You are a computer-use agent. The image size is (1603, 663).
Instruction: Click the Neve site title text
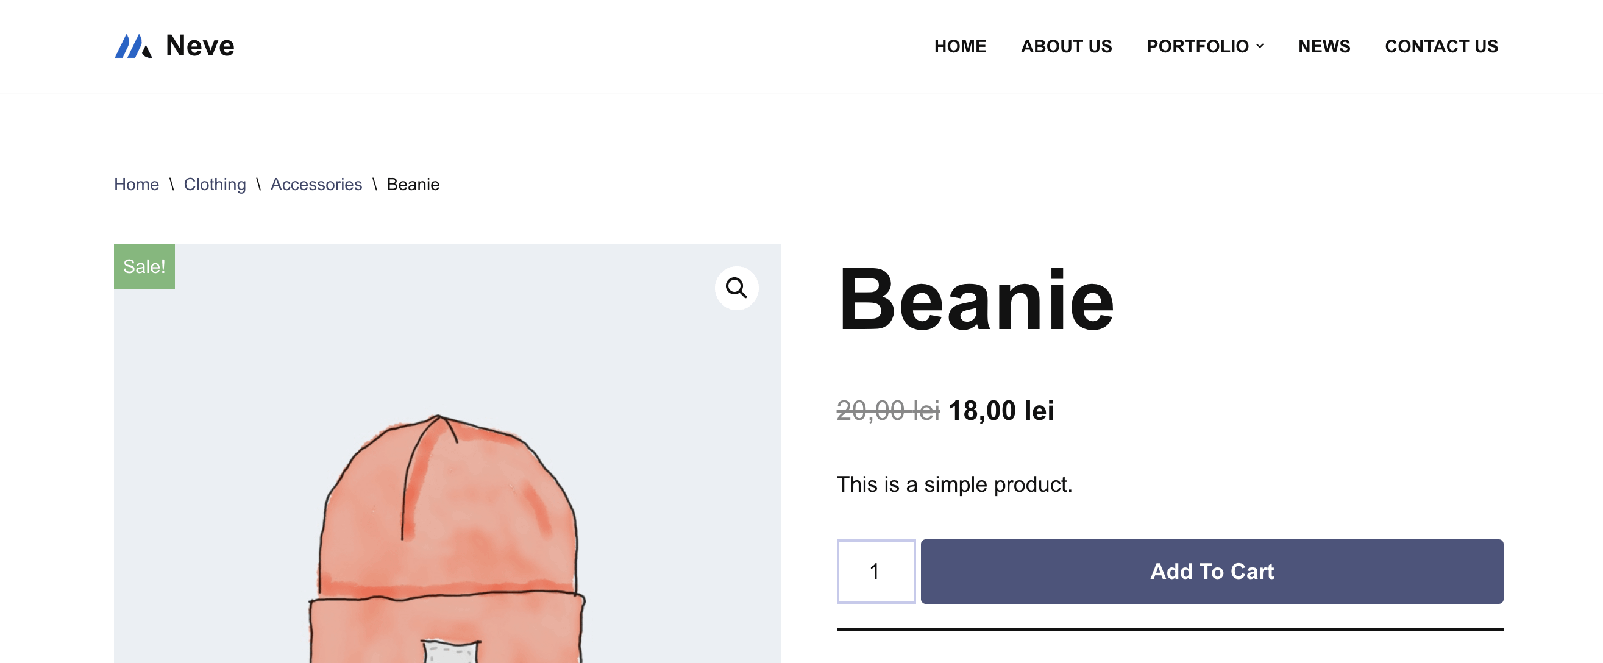[200, 46]
